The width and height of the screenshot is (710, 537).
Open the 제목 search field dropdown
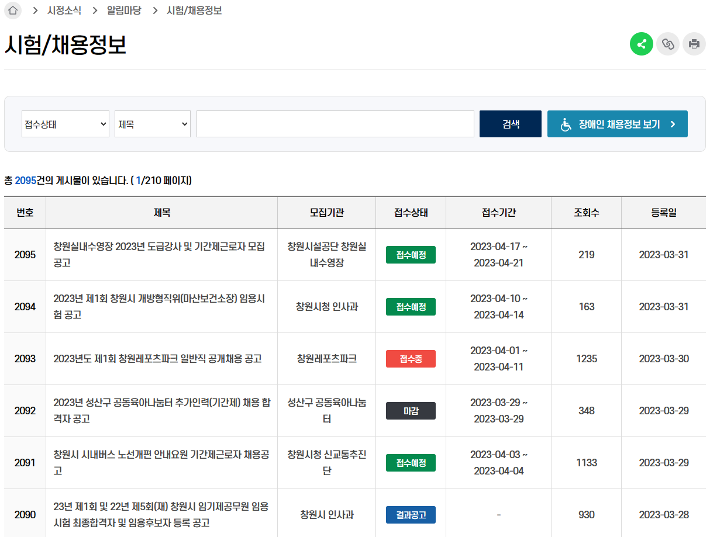tap(153, 124)
